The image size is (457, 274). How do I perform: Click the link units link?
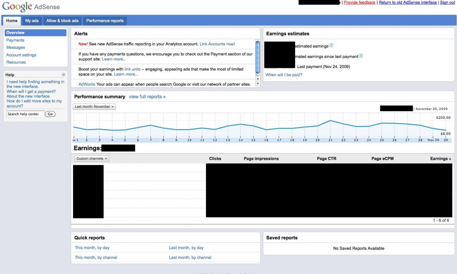pyautogui.click(x=132, y=70)
